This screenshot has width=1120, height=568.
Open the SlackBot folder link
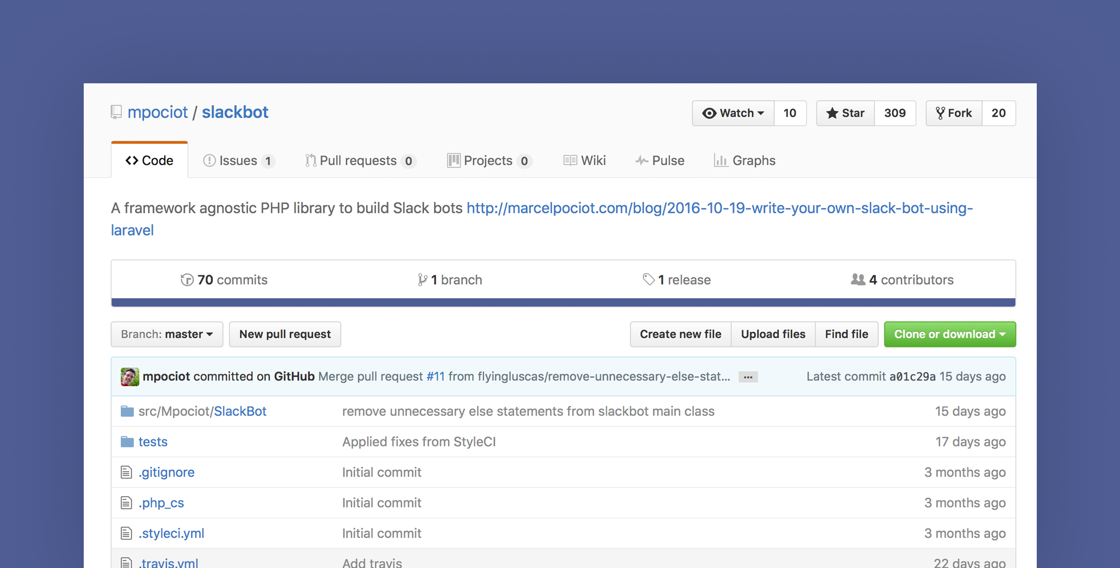pyautogui.click(x=240, y=411)
